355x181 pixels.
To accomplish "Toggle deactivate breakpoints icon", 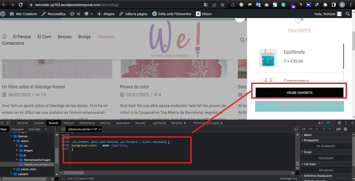I will click(x=338, y=129).
